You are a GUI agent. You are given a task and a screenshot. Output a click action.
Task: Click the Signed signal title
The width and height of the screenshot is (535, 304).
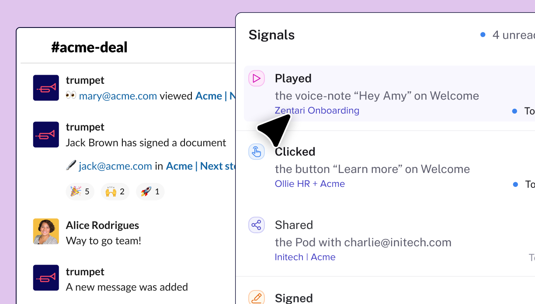[x=294, y=298]
